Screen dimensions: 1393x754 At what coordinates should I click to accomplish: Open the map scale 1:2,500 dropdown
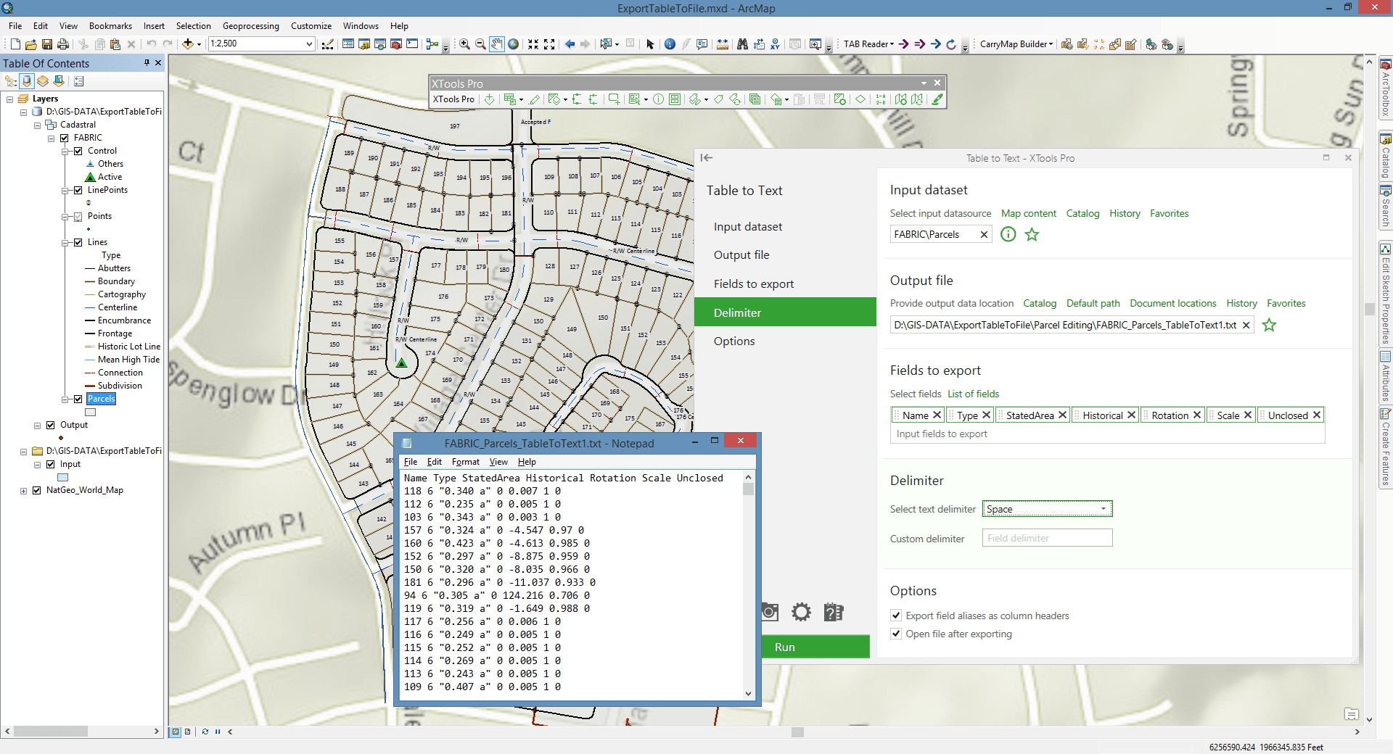[x=309, y=44]
